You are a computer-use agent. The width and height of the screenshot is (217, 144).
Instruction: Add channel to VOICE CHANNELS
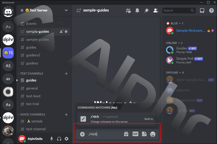pos(66,115)
